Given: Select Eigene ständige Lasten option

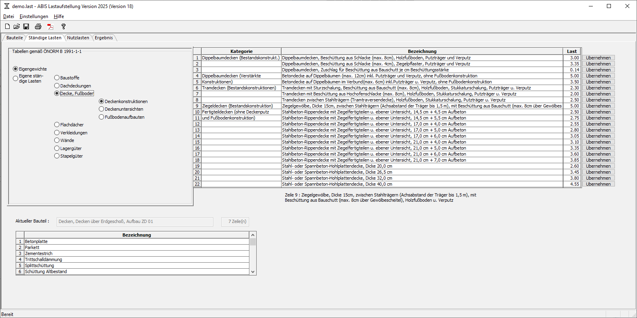Looking at the screenshot, I should tap(16, 78).
